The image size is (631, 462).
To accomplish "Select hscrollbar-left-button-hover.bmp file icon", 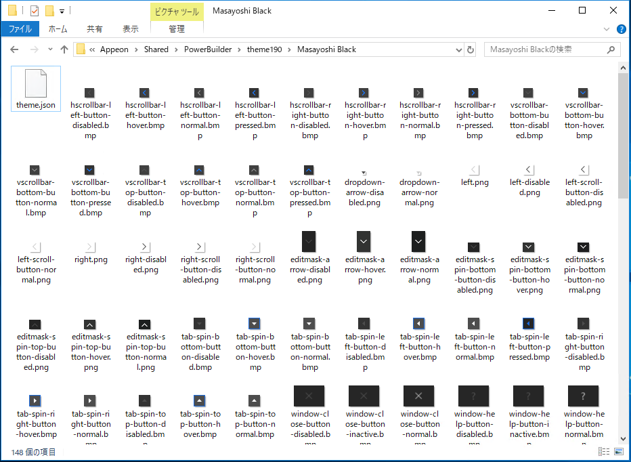I will 144,93.
